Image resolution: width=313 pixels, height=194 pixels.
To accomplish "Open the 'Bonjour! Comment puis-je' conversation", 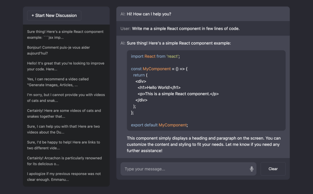I will tap(66, 50).
